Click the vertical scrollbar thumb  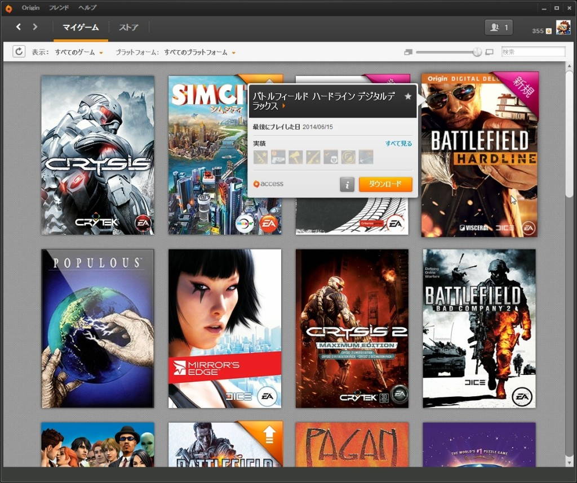[569, 134]
